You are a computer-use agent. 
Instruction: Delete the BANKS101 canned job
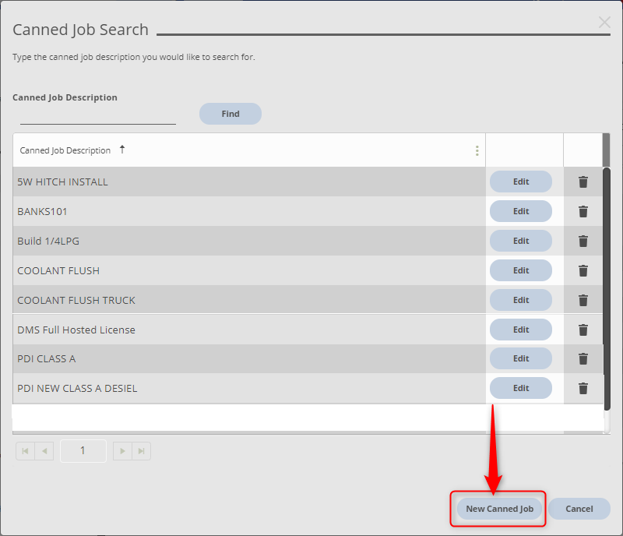coord(583,211)
